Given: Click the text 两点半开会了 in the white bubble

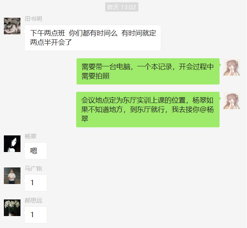Looking at the screenshot, I should (51, 42).
